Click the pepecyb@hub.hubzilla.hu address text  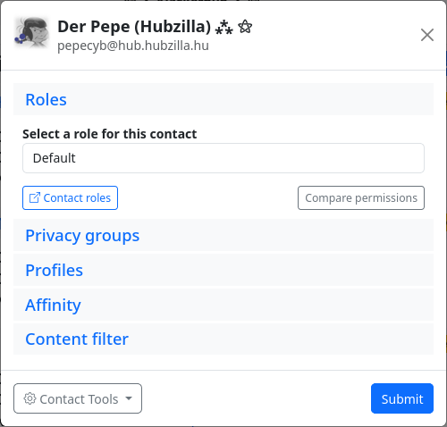133,46
